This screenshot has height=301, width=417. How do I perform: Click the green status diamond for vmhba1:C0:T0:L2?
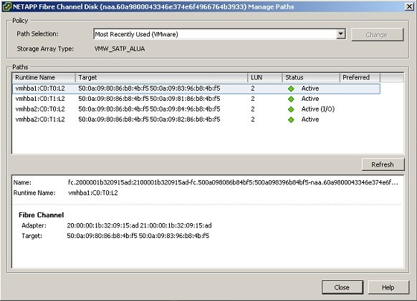click(x=291, y=89)
